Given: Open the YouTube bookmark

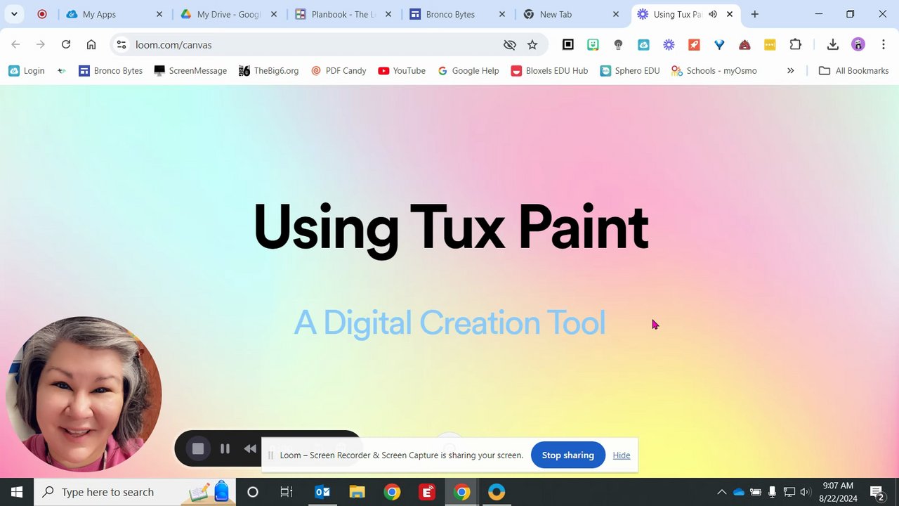Looking at the screenshot, I should [402, 70].
